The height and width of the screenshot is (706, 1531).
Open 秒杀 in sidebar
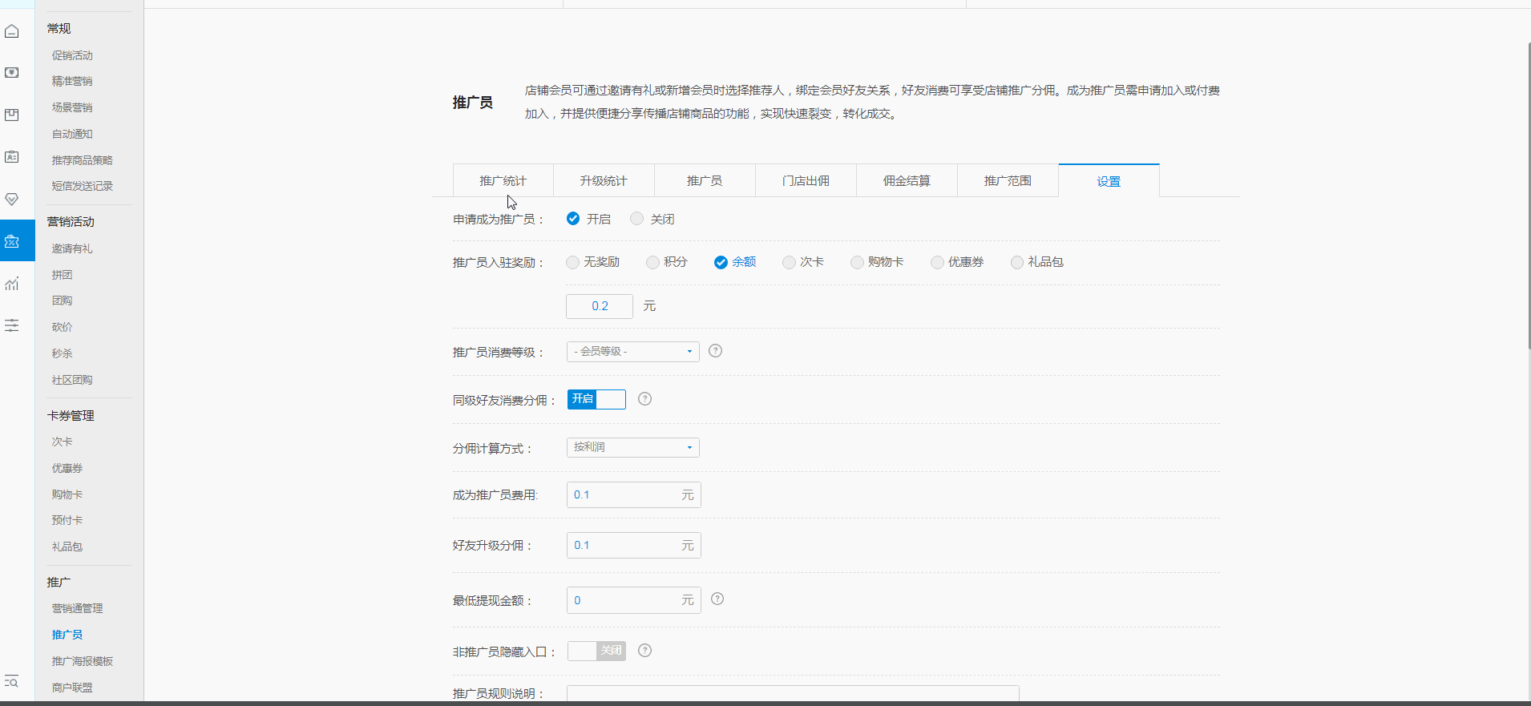62,353
